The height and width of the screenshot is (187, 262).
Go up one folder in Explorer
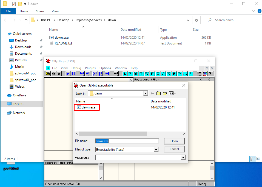click(x=26, y=20)
